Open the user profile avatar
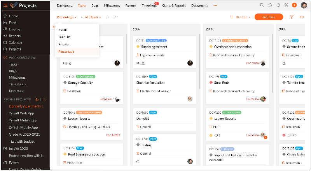This screenshot has width=311, height=171. pyautogui.click(x=303, y=5)
